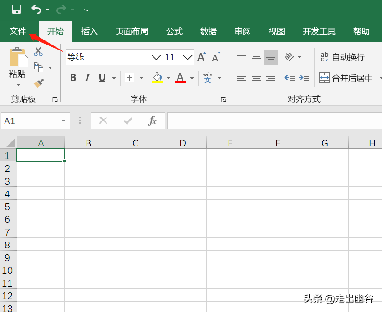The image size is (382, 312).
Task: Click the Borders icon
Action: click(129, 78)
